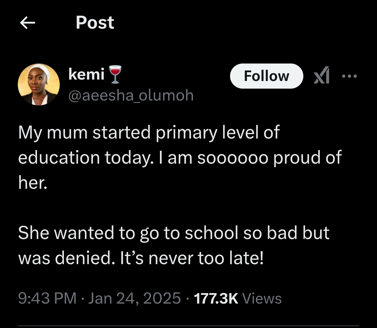This screenshot has height=328, width=377.
Task: Tap the back arrow
Action: pos(28,23)
